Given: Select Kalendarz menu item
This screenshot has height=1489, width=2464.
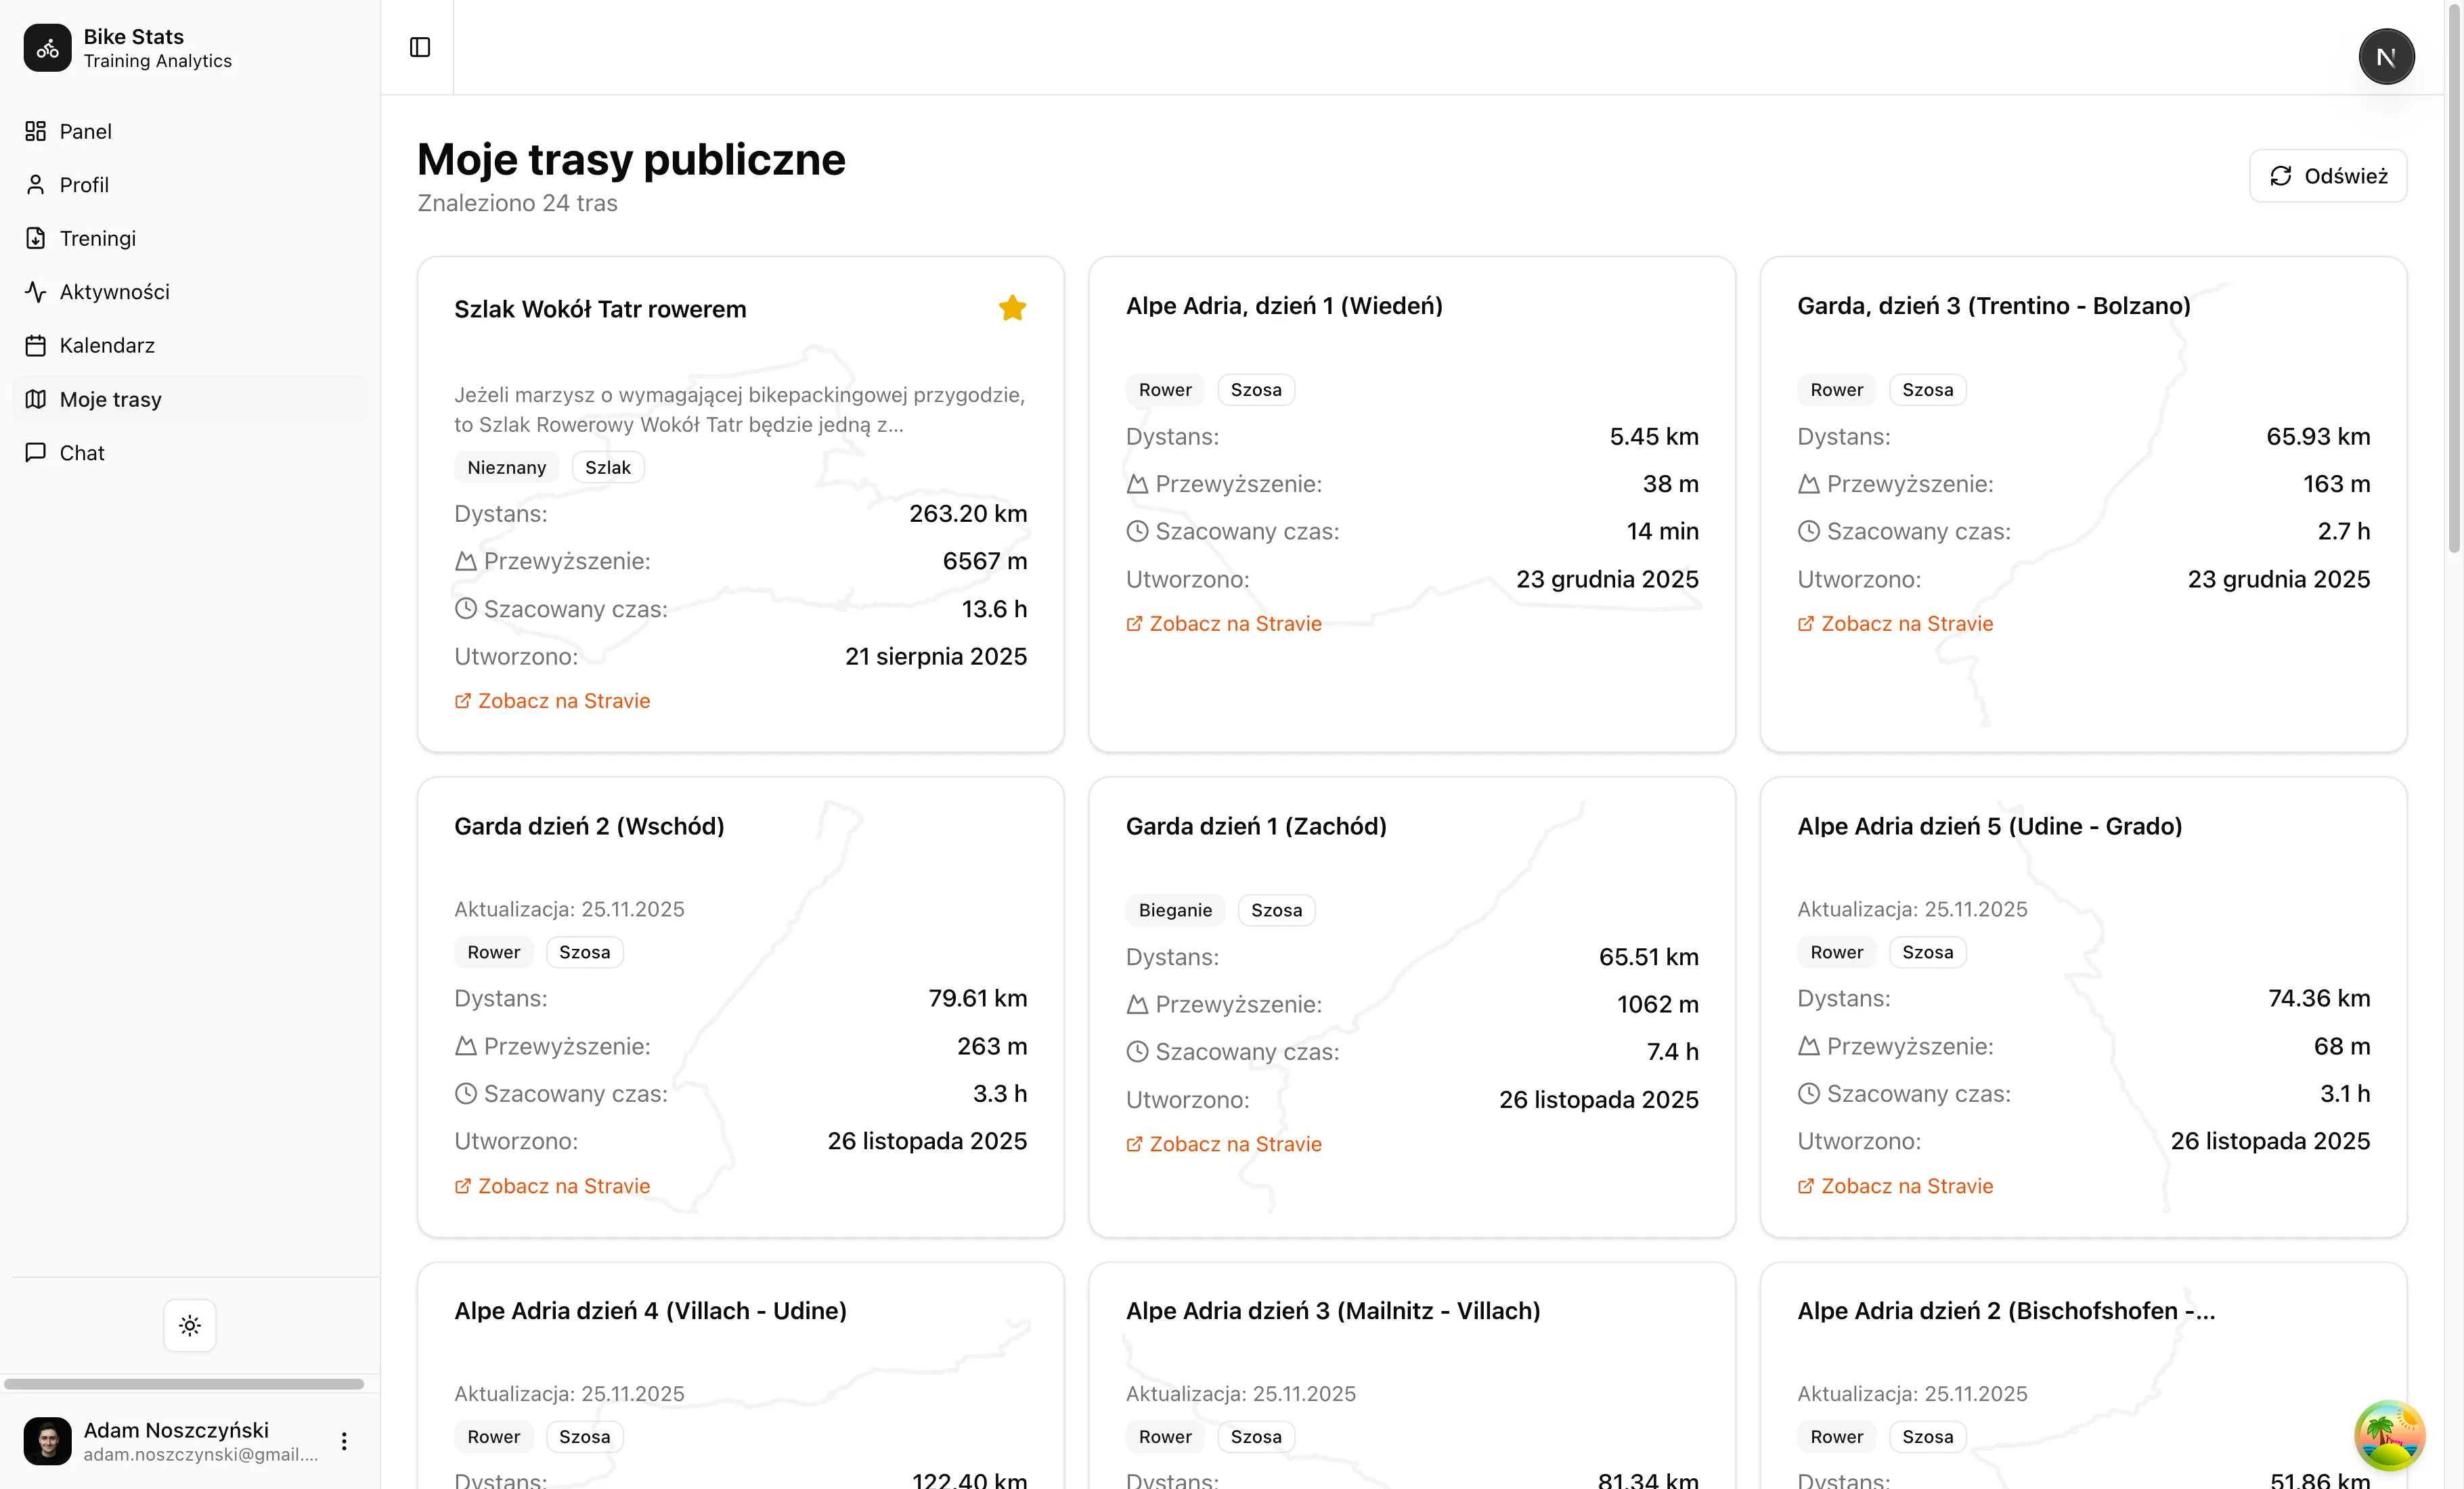Looking at the screenshot, I should pyautogui.click(x=107, y=345).
